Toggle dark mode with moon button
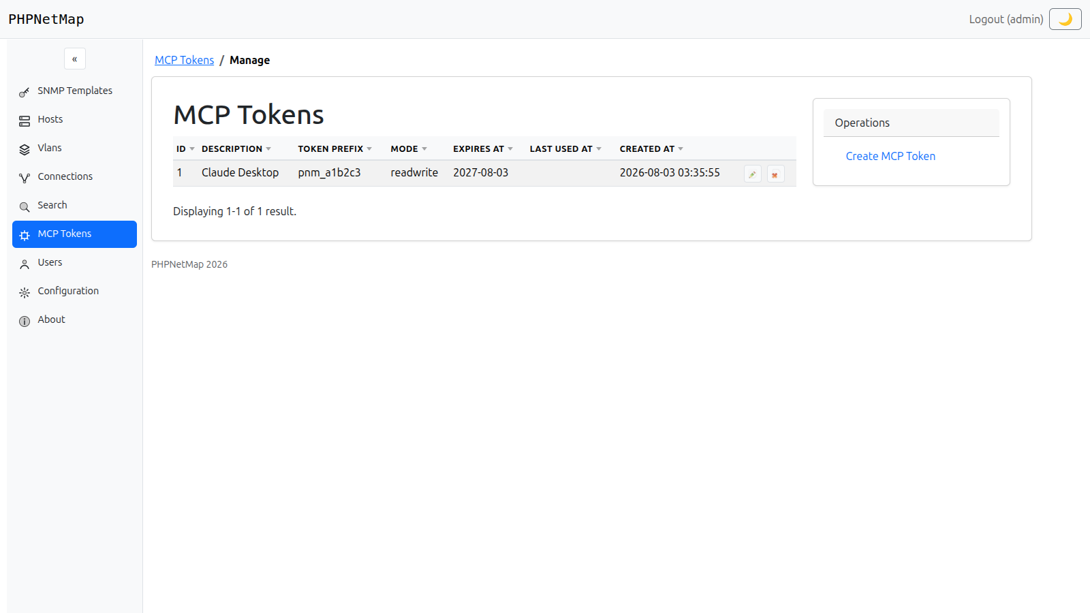Viewport: 1090px width, 613px height. point(1065,19)
